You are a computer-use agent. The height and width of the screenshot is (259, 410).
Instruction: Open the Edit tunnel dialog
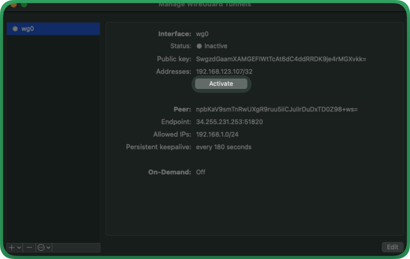pos(393,247)
